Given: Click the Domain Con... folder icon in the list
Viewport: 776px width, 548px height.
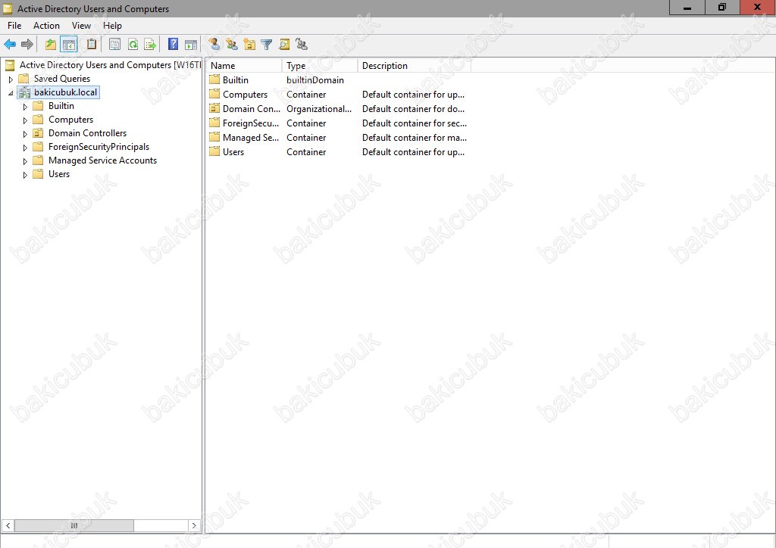Looking at the screenshot, I should [x=214, y=108].
